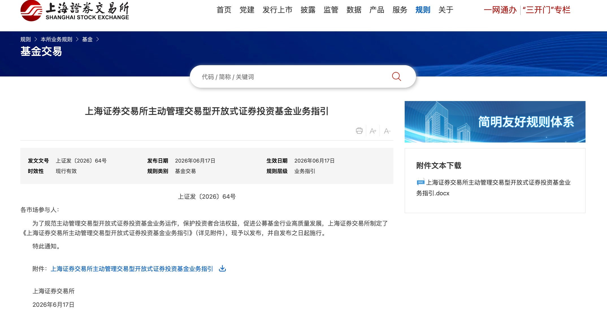Open the 监管 menu
Viewport: 607px width, 311px height.
tap(331, 10)
